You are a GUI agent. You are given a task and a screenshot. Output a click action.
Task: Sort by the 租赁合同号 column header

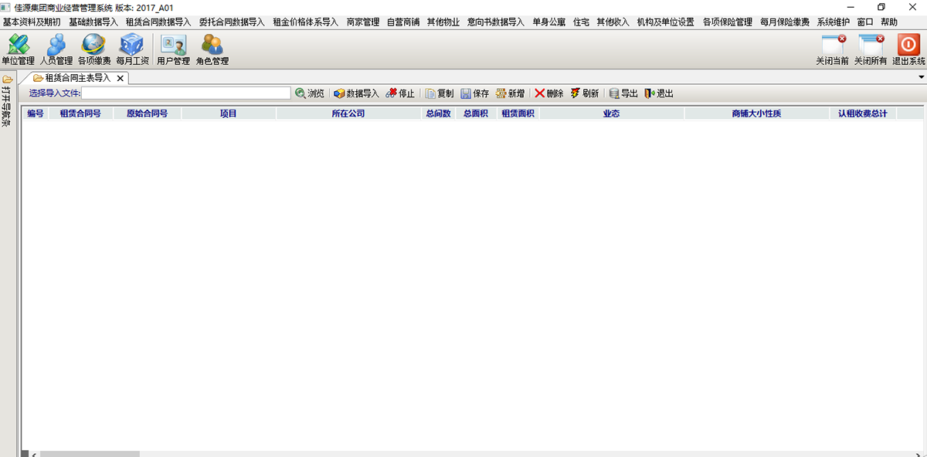[x=80, y=113]
